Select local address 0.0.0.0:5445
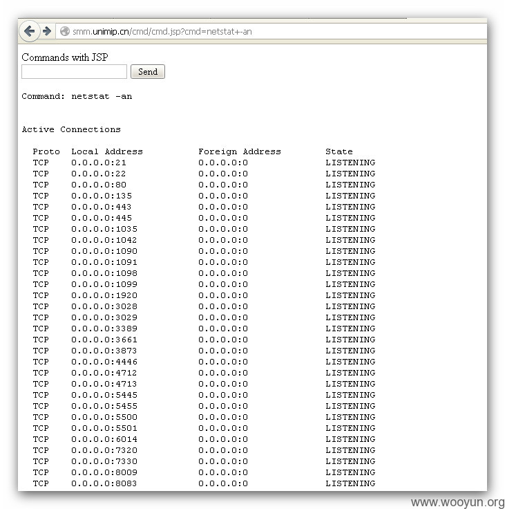 [x=104, y=395]
